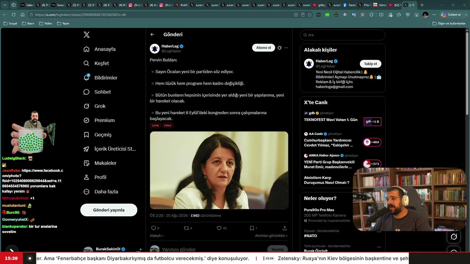Open a new browser tab
The width and height of the screenshot is (470, 264).
(x=422, y=5)
